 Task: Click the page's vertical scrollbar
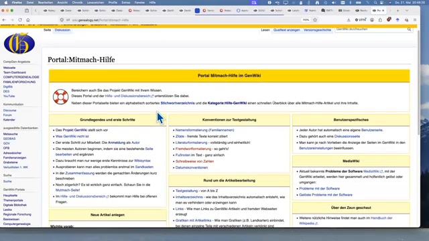pos(418,82)
